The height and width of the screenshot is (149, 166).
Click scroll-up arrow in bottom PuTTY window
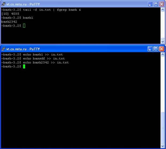(163, 55)
